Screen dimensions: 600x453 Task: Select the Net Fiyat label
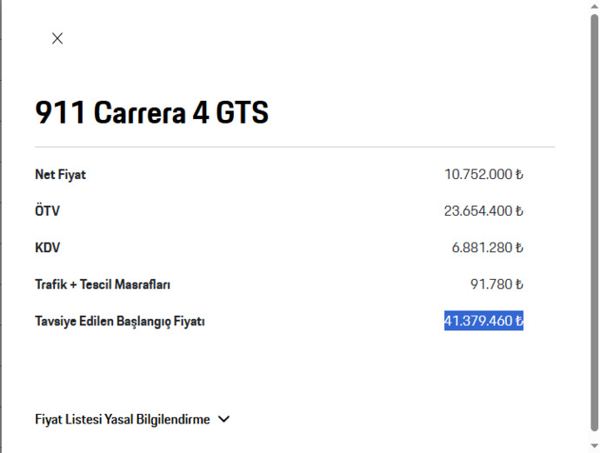coord(61,175)
